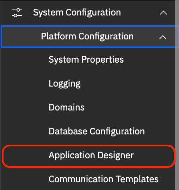The width and height of the screenshot is (179, 190).
Task: Open Communication Templates
Action: (x=104, y=179)
